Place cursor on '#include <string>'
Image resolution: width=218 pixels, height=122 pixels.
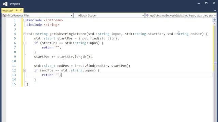pyautogui.click(x=43, y=25)
